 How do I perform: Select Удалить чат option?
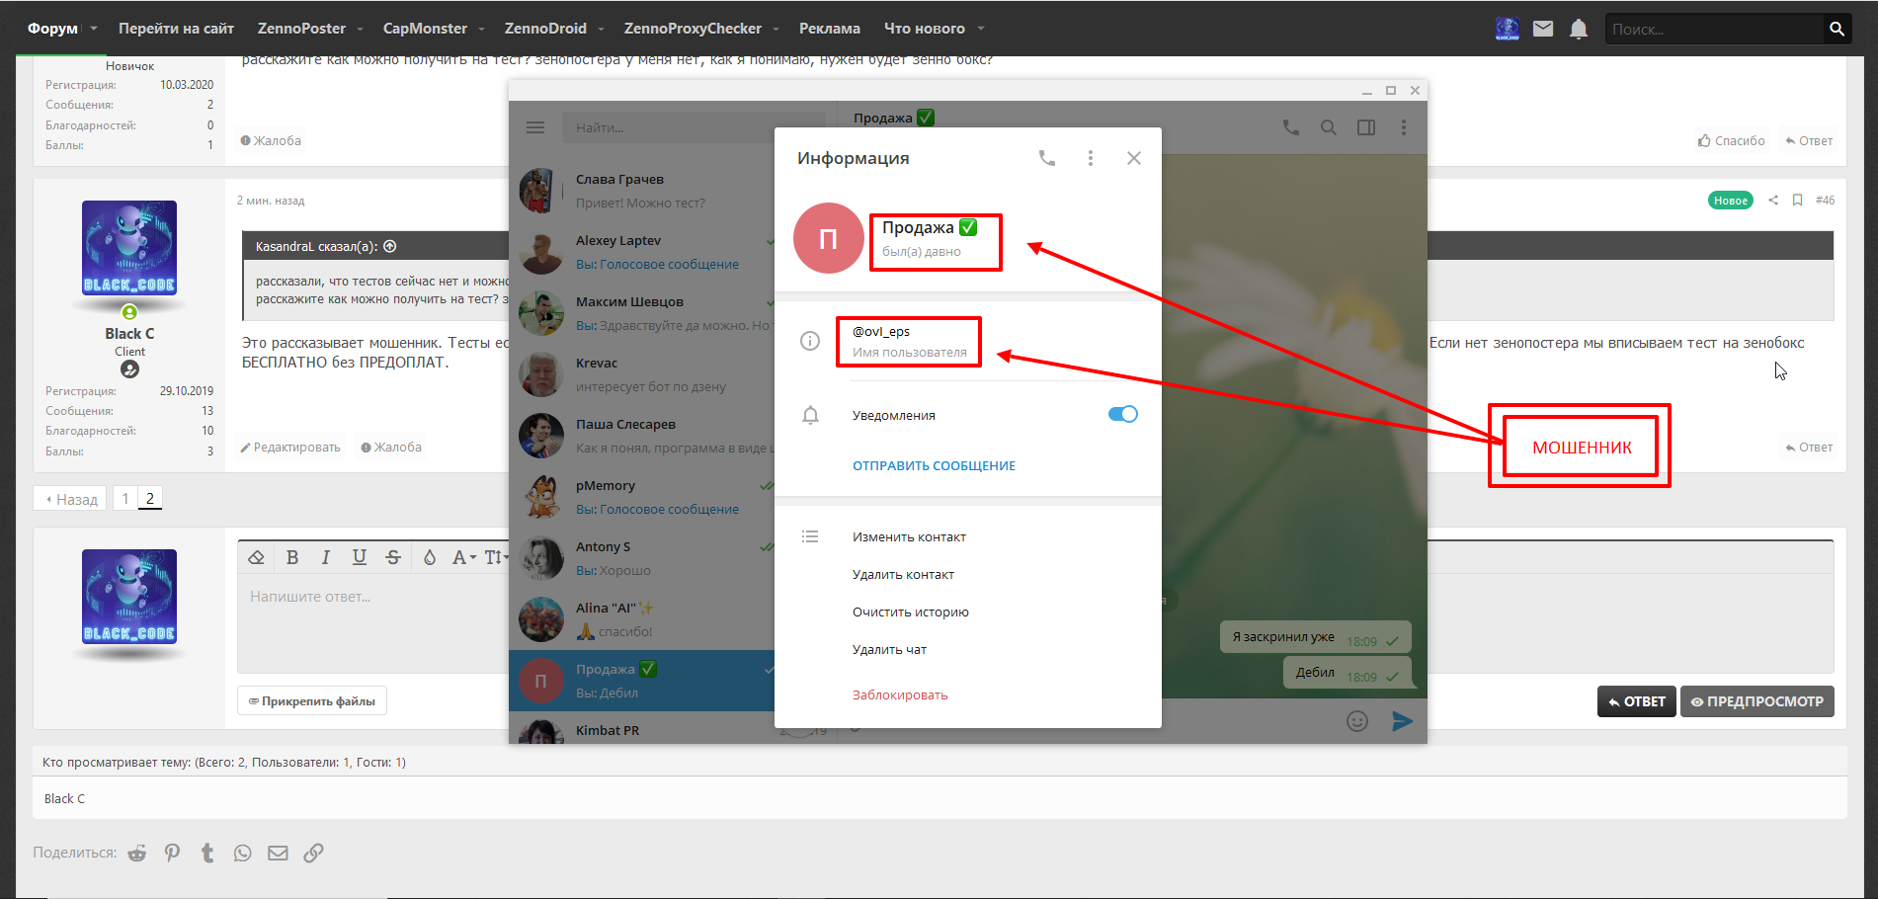tap(889, 650)
